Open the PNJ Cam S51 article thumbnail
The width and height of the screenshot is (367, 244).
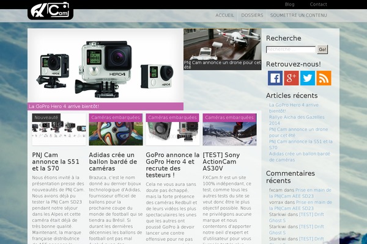point(59,134)
